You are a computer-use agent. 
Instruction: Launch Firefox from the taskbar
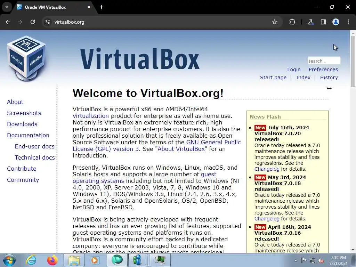pos(52,260)
